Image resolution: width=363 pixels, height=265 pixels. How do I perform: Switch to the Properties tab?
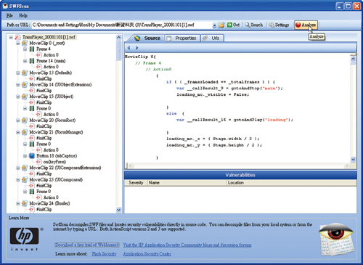(182, 38)
